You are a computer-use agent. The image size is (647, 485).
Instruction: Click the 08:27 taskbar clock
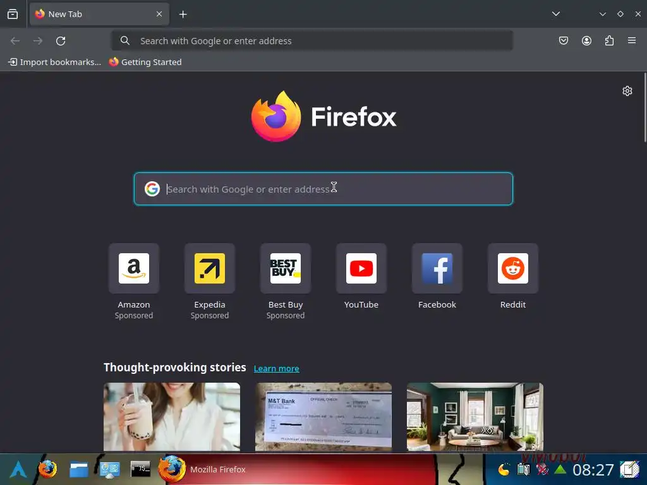tap(593, 470)
